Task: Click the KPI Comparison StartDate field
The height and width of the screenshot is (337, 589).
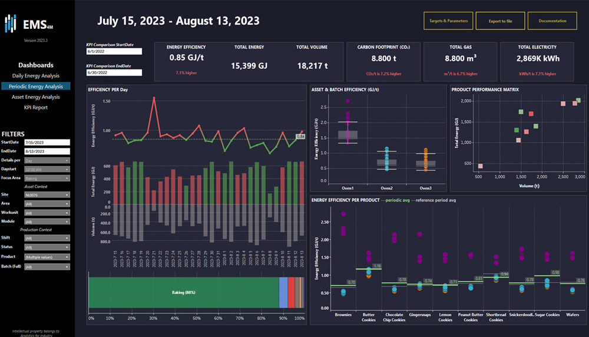Action: pyautogui.click(x=114, y=52)
